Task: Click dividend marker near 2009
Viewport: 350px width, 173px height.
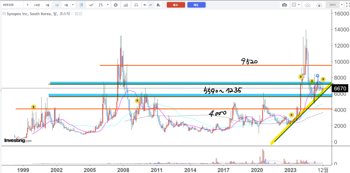Action: coord(137,101)
